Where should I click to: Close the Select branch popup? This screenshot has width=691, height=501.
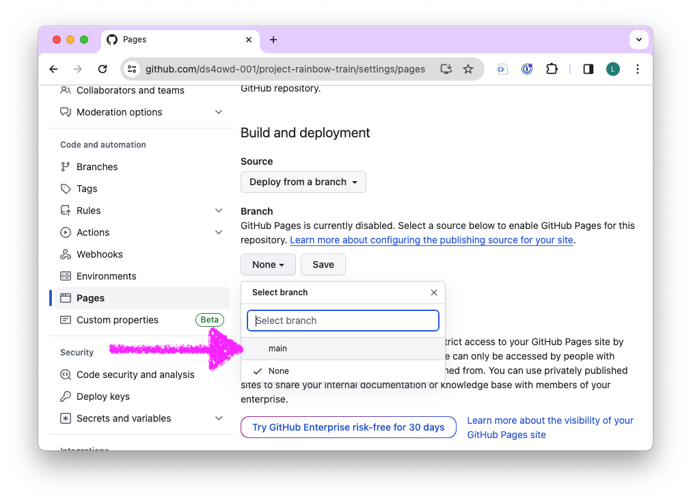click(434, 293)
